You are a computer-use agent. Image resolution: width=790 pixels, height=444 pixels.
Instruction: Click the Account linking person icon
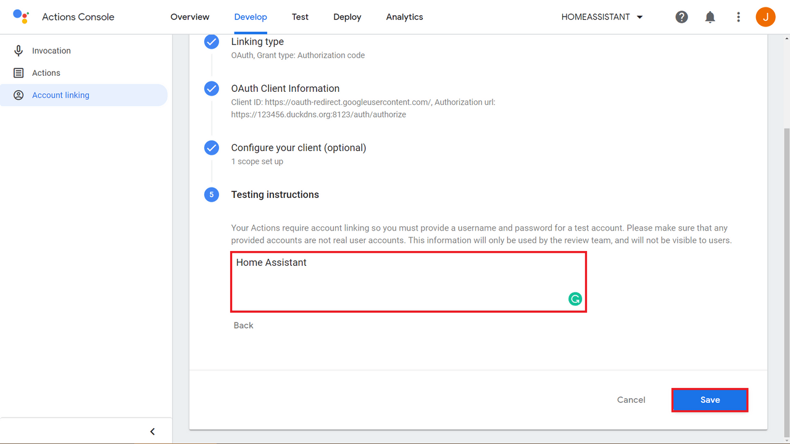coord(19,95)
